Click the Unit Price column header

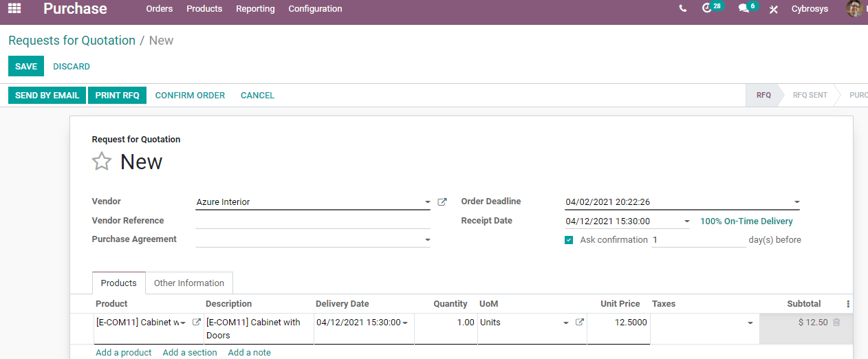point(620,304)
